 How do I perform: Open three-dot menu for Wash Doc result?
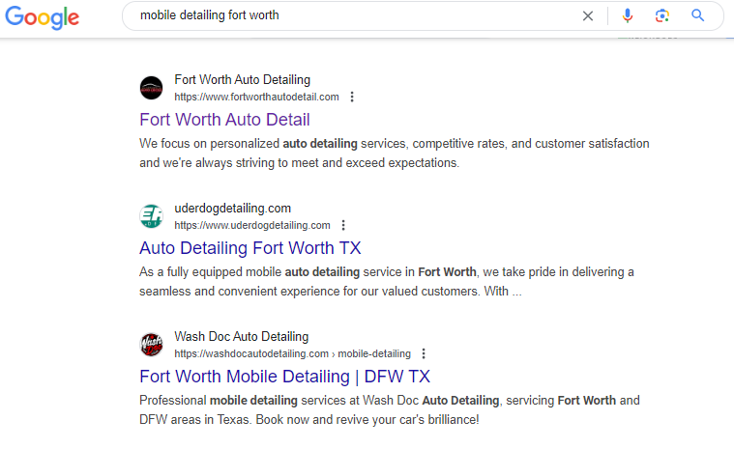(x=424, y=353)
